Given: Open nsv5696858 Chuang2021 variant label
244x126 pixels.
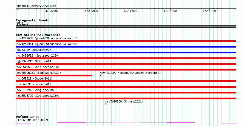Looking at the screenshot, I should (x=124, y=101).
